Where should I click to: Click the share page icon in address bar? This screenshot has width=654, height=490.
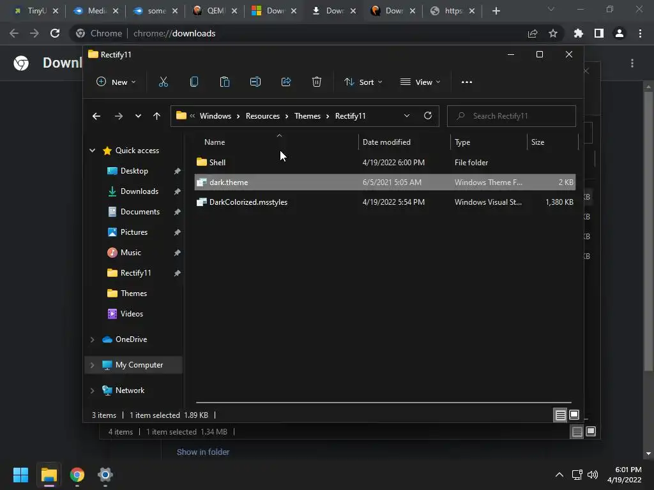click(x=533, y=33)
